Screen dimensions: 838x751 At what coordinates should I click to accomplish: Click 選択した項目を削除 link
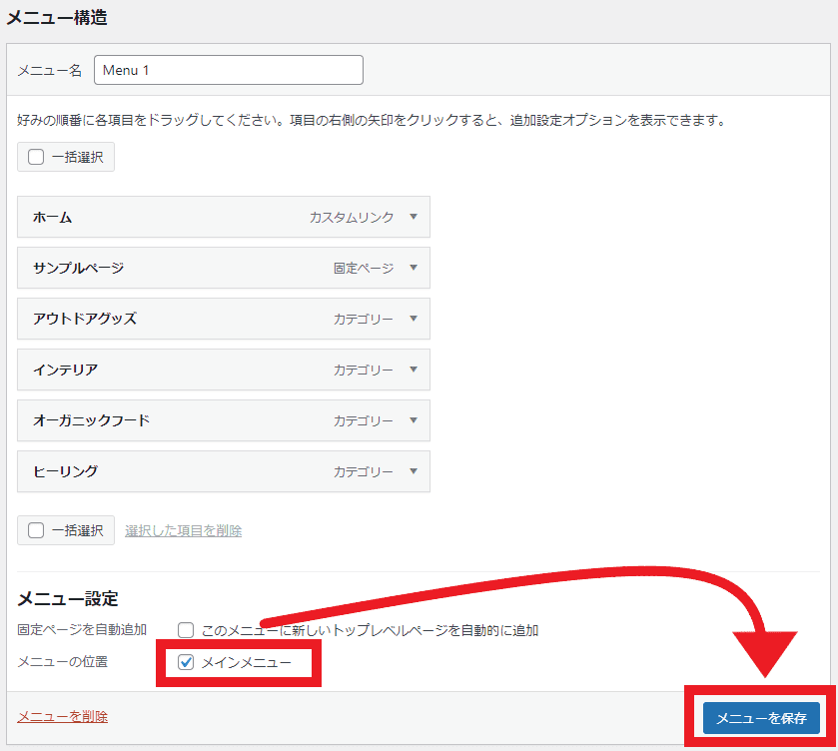point(184,530)
